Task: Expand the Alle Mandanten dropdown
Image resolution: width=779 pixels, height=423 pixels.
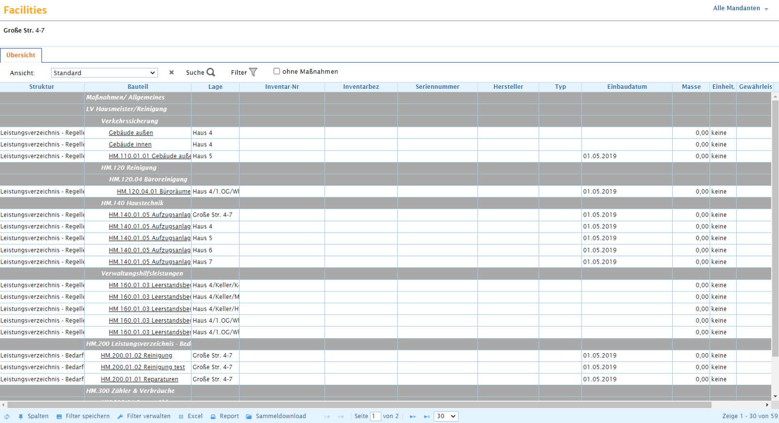Action: point(741,8)
